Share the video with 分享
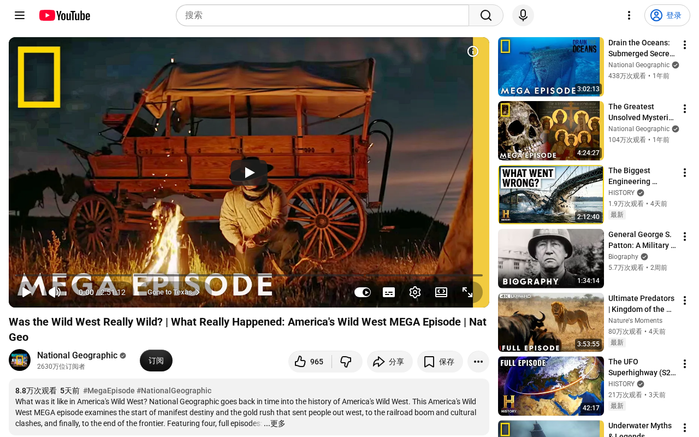The width and height of the screenshot is (699, 437). tap(390, 362)
